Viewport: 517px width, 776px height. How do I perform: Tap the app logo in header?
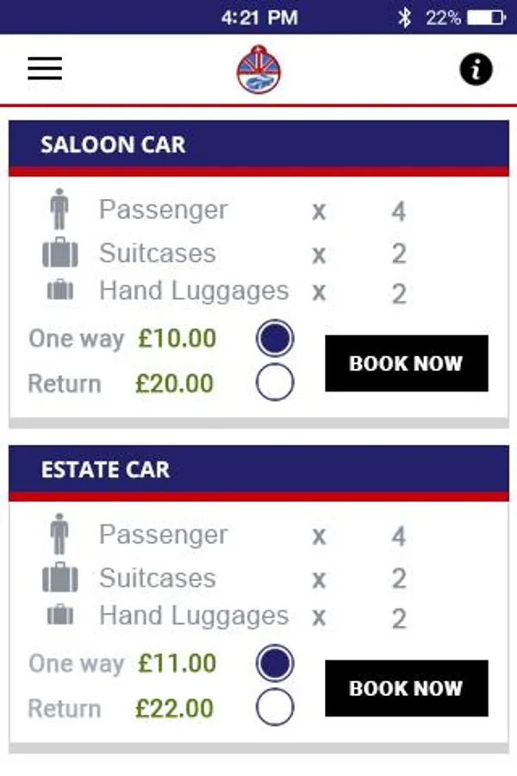click(259, 70)
